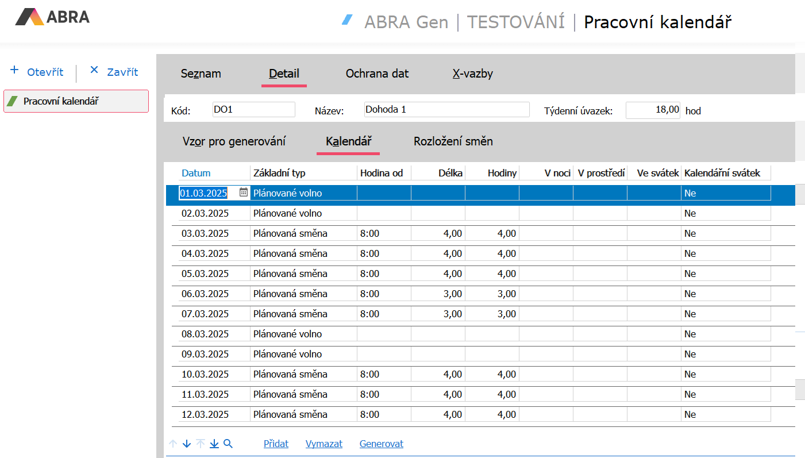Switch to the Rozložení směn subtab
Image resolution: width=805 pixels, height=458 pixels.
click(453, 141)
